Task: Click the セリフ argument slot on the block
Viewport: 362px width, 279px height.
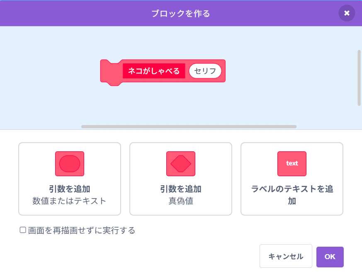Action: pyautogui.click(x=205, y=71)
